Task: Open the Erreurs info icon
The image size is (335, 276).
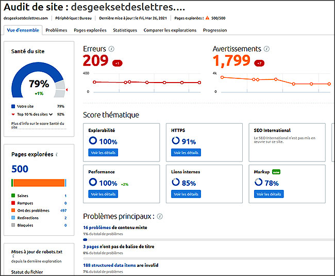Action: coord(111,49)
